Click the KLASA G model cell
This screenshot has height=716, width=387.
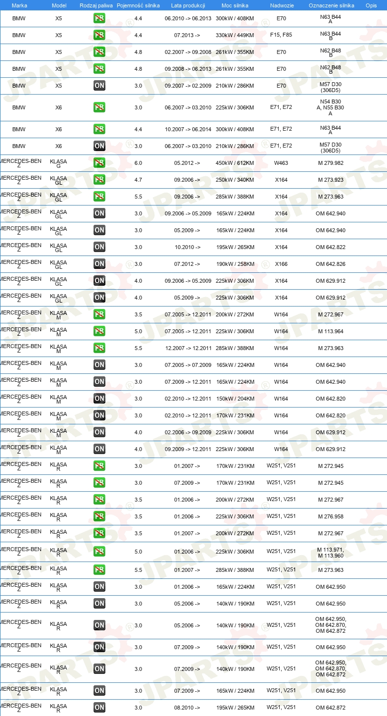click(58, 164)
